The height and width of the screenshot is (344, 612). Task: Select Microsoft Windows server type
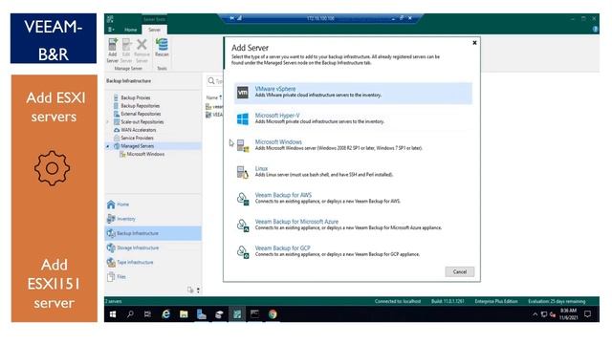pyautogui.click(x=353, y=145)
